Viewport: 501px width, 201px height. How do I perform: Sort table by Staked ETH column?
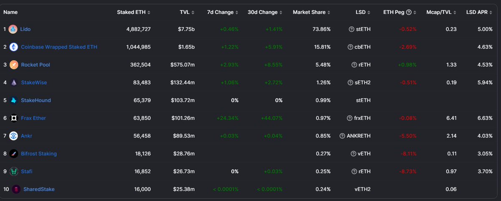134,12
